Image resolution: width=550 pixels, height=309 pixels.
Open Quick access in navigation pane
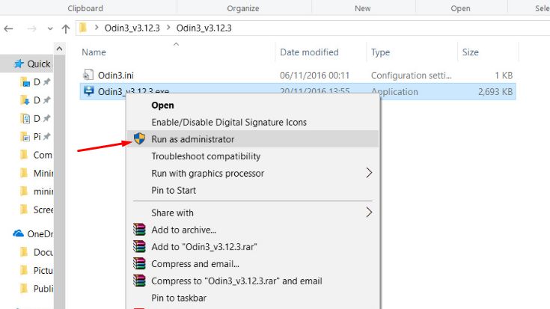38,64
